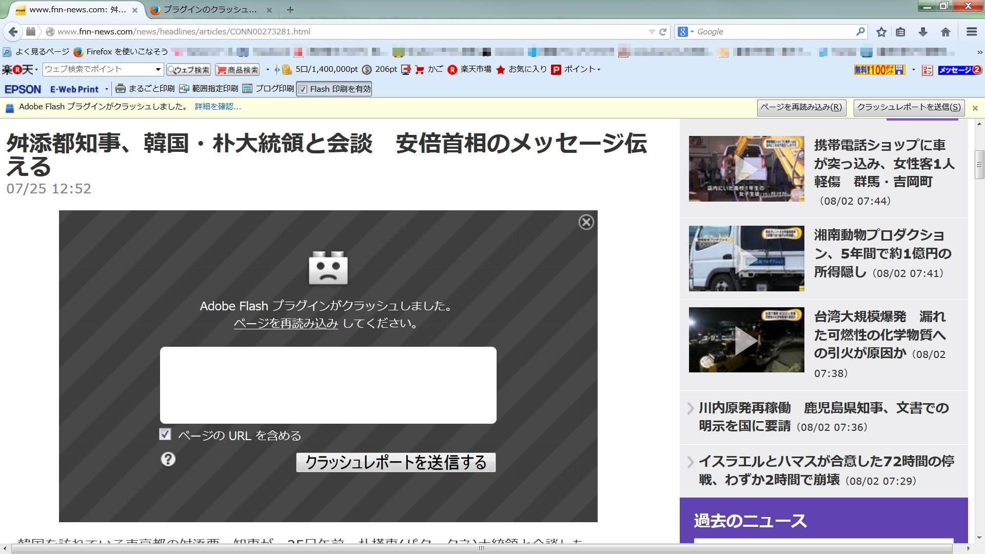This screenshot has width=985, height=554.
Task: Show hidden bookmarks with the overflow chevron
Action: (979, 52)
